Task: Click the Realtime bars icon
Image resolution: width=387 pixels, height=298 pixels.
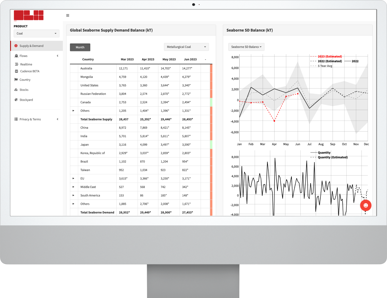Action: [x=16, y=64]
